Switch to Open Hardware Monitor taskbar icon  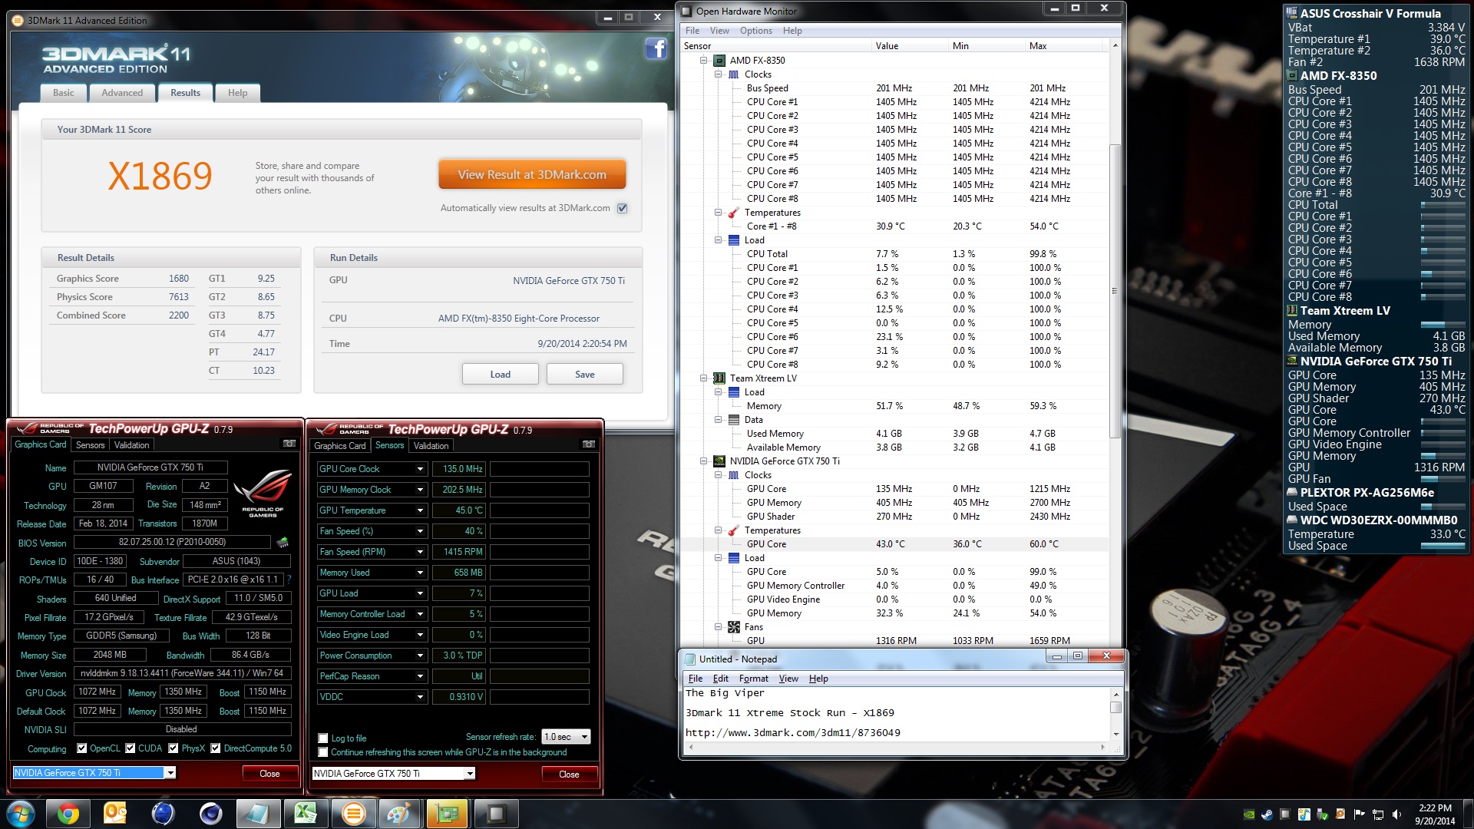tap(496, 814)
